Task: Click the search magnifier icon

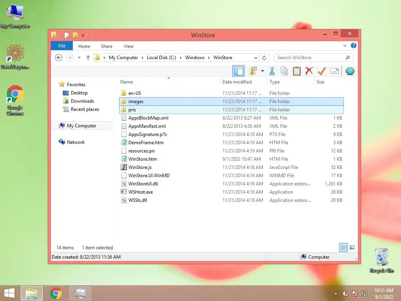Action: click(348, 58)
